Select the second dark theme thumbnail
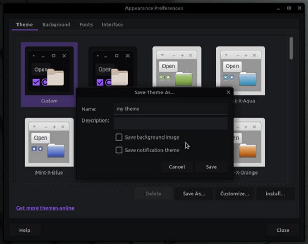This screenshot has width=308, height=244. tap(113, 67)
